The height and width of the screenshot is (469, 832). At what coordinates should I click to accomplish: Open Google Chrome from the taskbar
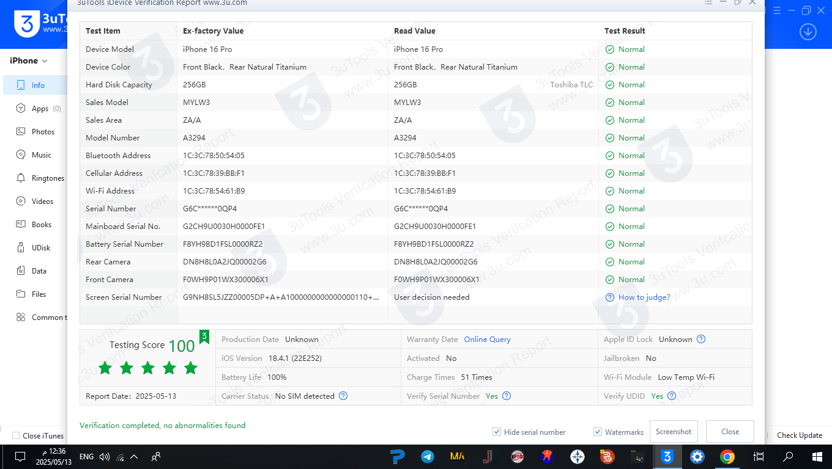(727, 457)
